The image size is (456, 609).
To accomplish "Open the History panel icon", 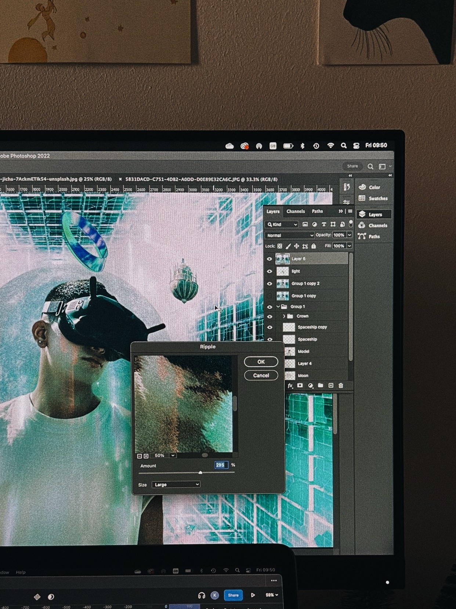I will pos(347,187).
